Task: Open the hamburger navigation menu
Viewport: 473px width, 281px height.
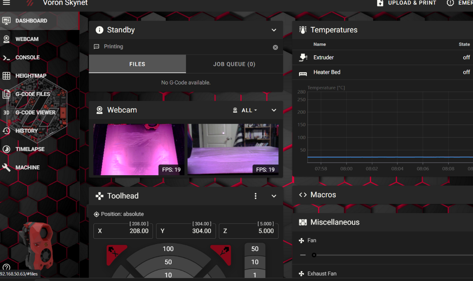Action: (x=6, y=3)
